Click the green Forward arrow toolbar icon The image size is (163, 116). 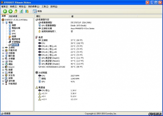point(10,11)
